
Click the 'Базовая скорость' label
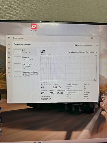pos(72,85)
